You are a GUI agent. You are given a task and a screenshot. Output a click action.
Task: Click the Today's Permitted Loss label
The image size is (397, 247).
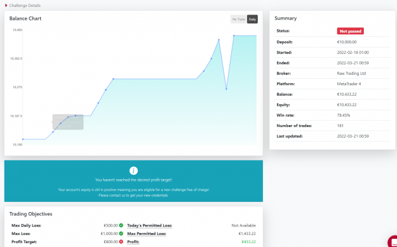[x=150, y=225]
